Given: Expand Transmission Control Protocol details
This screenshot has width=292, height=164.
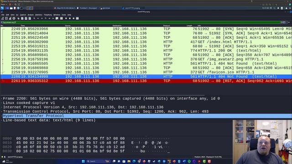Looking at the screenshot, I should 2,112.
